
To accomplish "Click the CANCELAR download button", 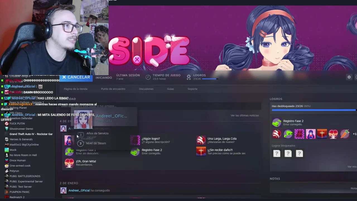I will point(76,77).
